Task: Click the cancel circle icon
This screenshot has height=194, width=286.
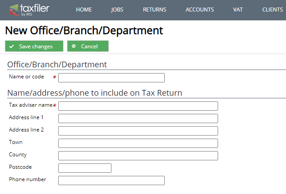Action: click(x=74, y=46)
